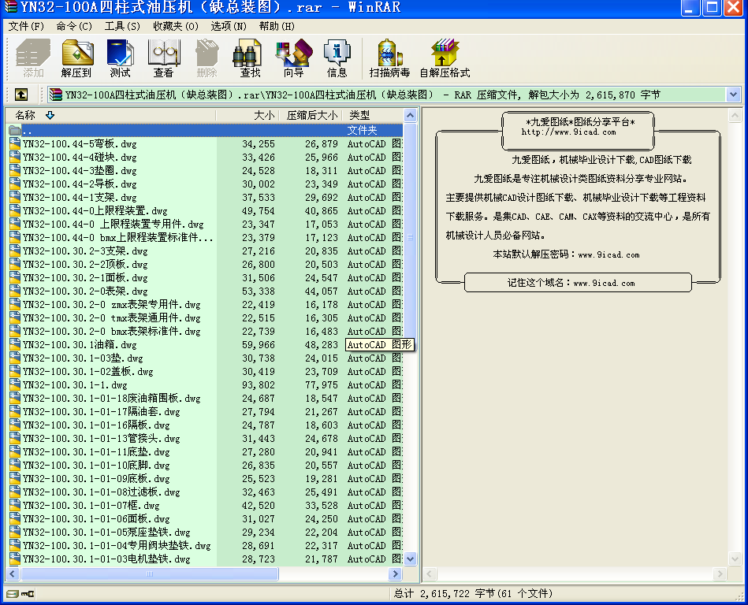Open the Favorites (收藏夹) menu

point(175,26)
